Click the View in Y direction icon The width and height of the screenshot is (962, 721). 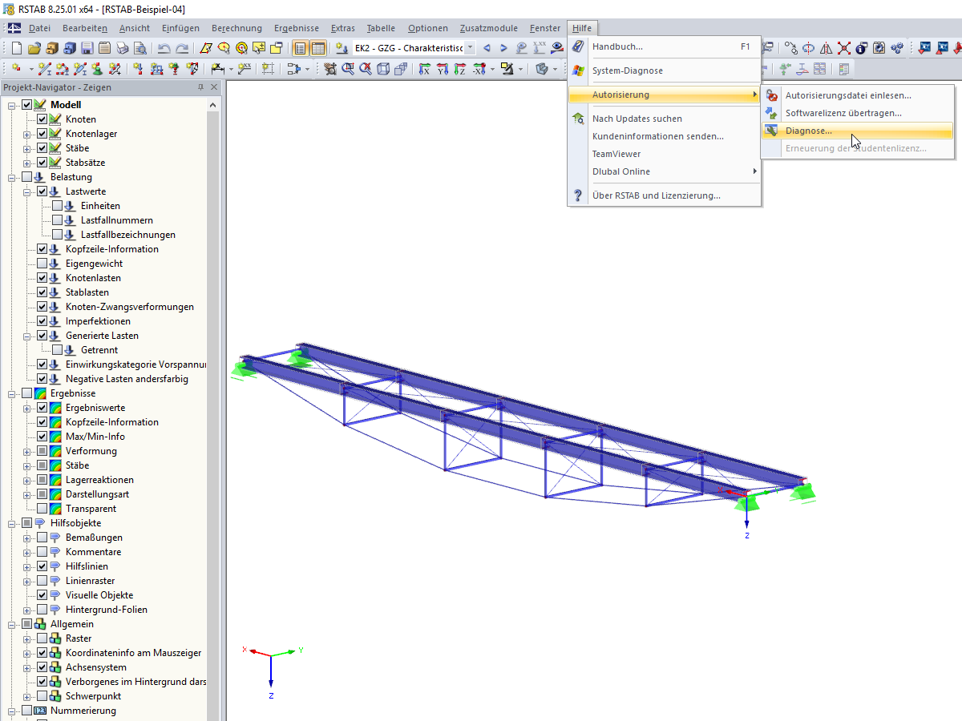point(443,69)
